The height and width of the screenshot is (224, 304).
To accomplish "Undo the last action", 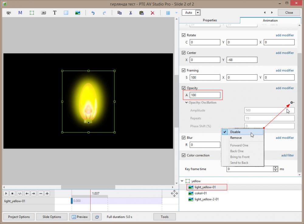I will [93, 13].
